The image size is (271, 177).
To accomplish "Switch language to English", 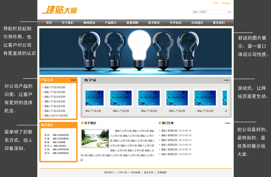I will (x=226, y=3).
